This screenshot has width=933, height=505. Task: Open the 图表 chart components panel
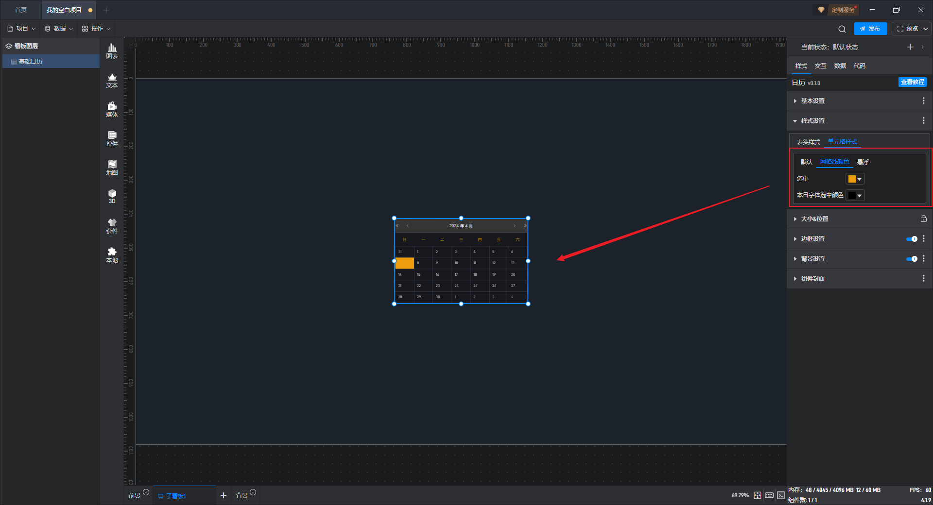click(x=112, y=51)
